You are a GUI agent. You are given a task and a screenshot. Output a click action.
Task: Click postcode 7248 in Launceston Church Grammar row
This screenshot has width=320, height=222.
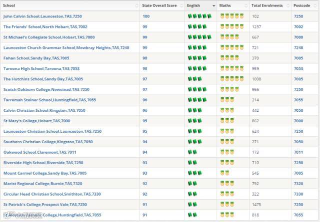[298, 48]
